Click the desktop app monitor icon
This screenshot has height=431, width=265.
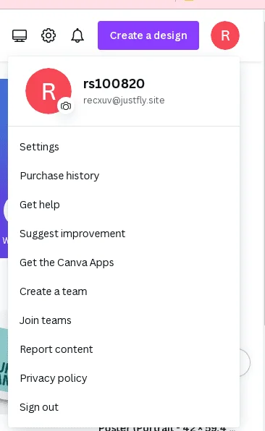tap(20, 35)
